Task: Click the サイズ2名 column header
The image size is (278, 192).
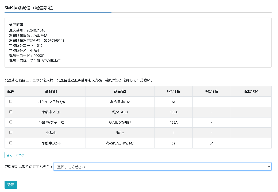Action: click(x=211, y=91)
